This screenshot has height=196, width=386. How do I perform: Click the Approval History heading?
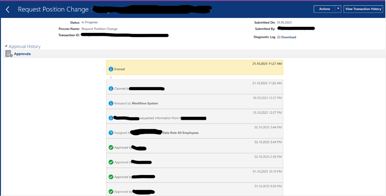pos(25,46)
